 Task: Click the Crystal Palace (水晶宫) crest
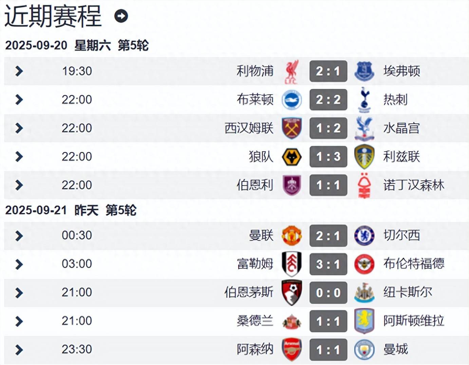coord(364,128)
